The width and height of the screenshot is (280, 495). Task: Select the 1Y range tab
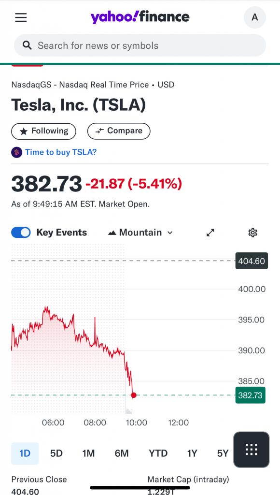[192, 453]
